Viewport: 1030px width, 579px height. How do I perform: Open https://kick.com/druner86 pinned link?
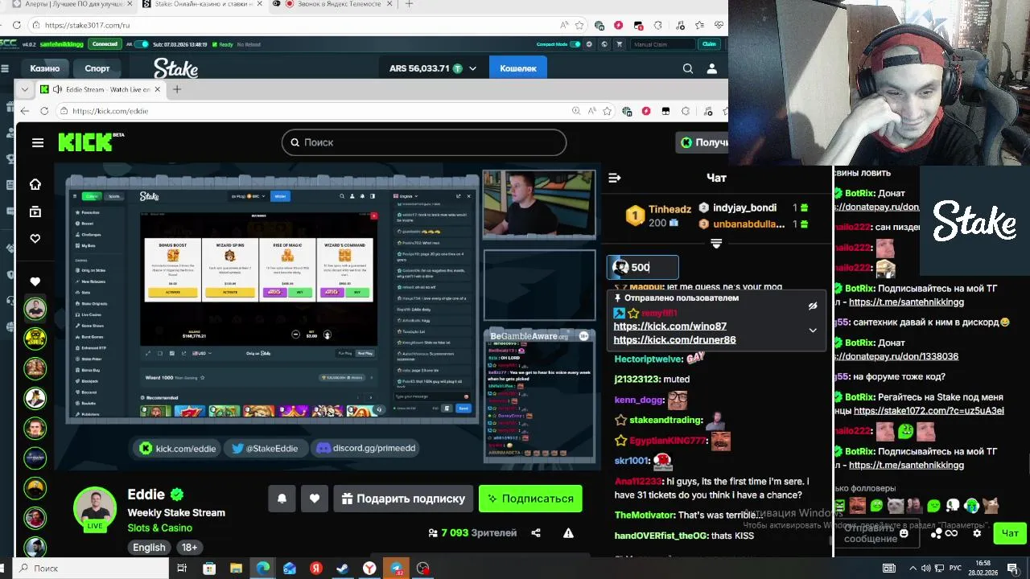[x=674, y=340]
